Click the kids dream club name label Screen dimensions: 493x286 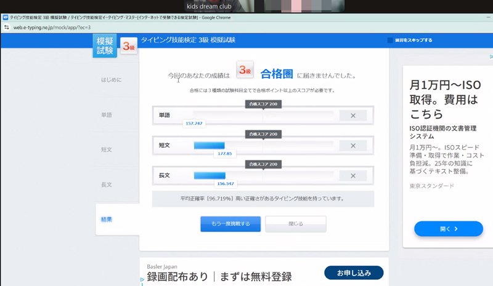[x=209, y=6]
